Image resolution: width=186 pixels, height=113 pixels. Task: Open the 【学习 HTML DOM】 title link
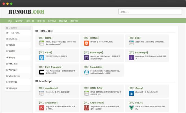(x=94, y=88)
